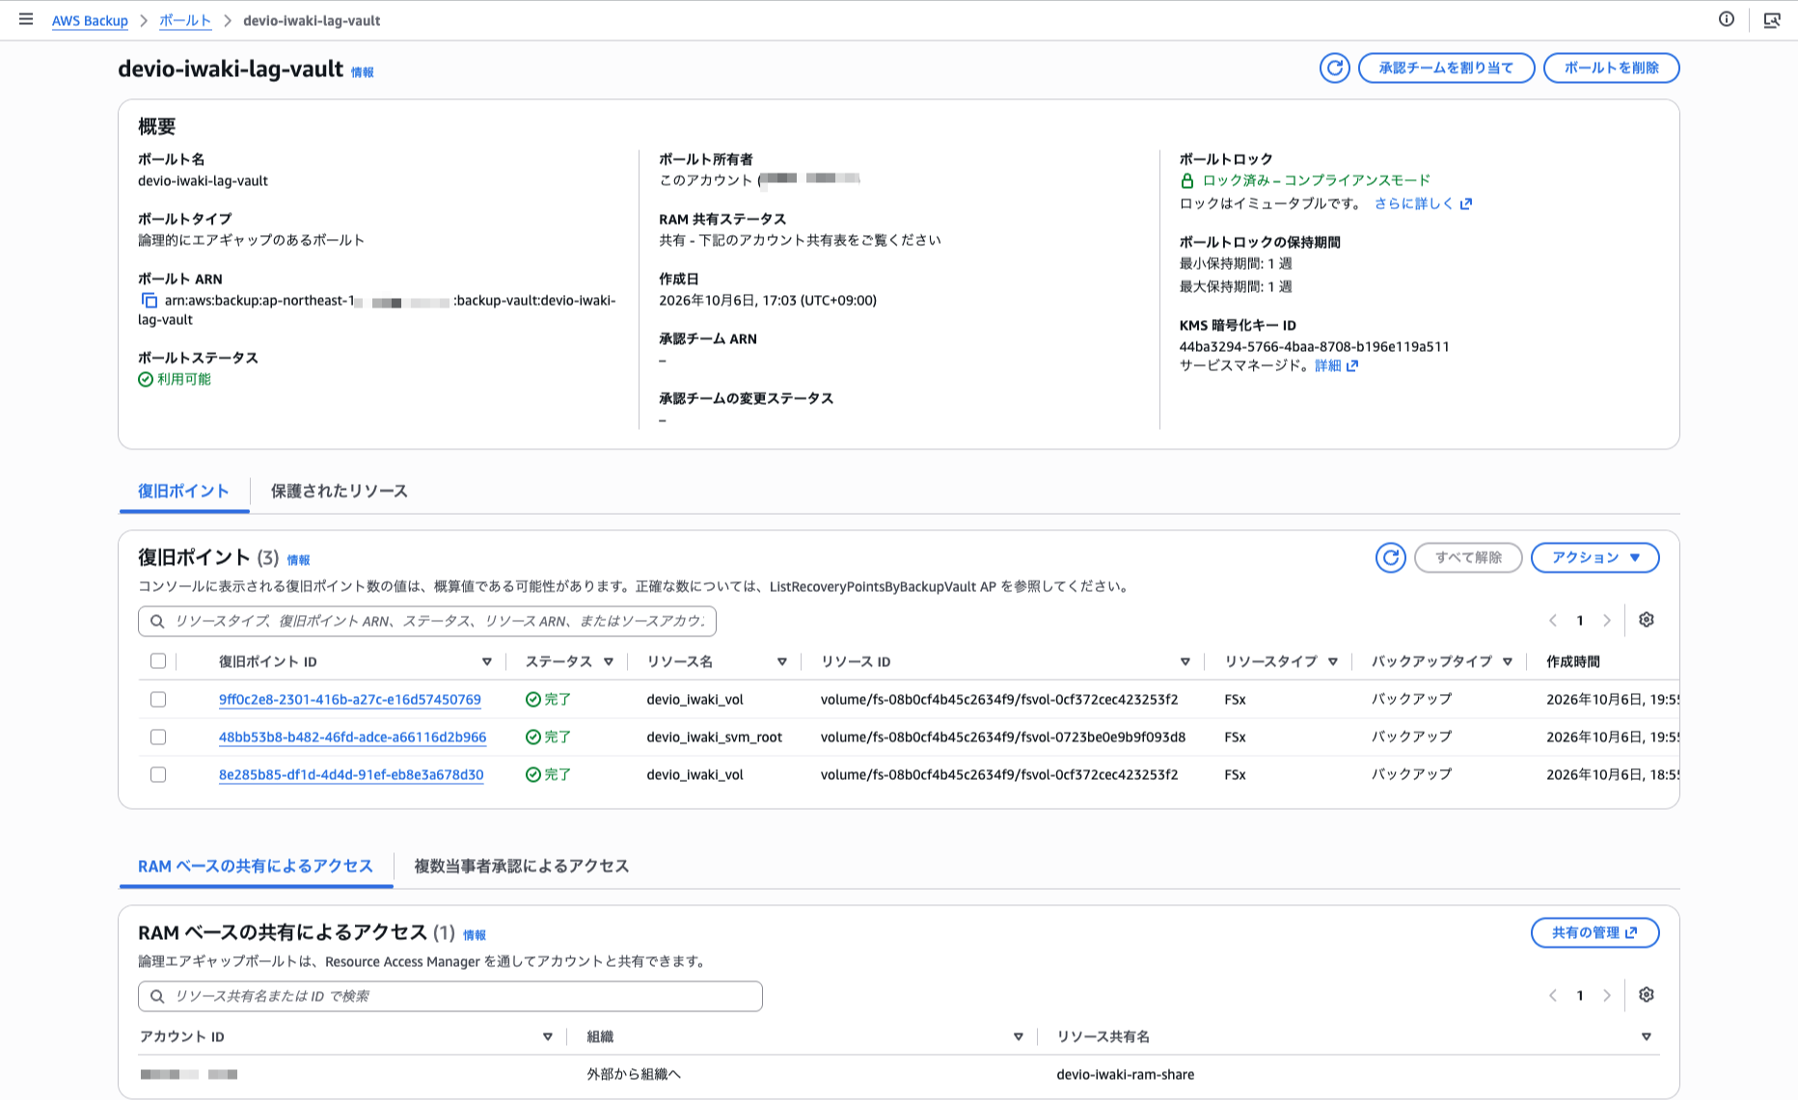Open the さらに詳しく vault lock link

click(1423, 203)
